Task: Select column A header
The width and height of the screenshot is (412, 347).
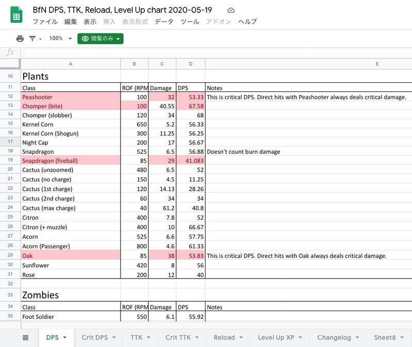Action: pos(70,64)
